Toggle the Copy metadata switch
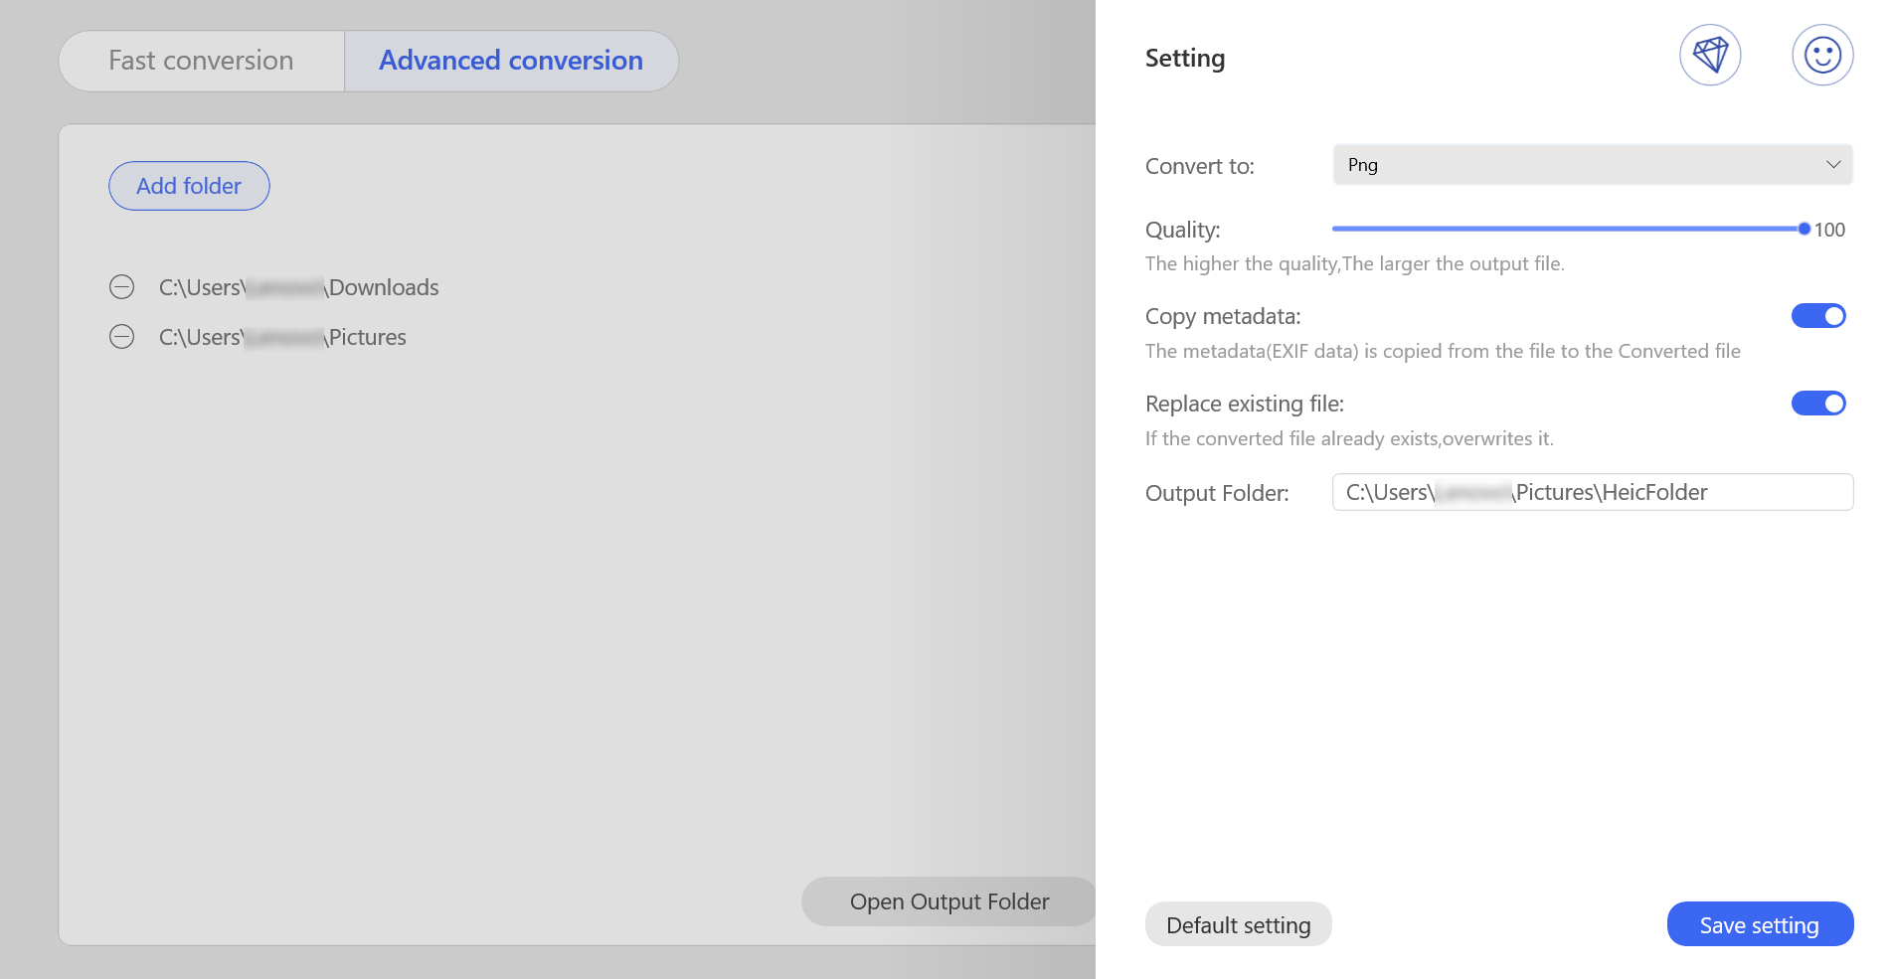 pos(1817,316)
